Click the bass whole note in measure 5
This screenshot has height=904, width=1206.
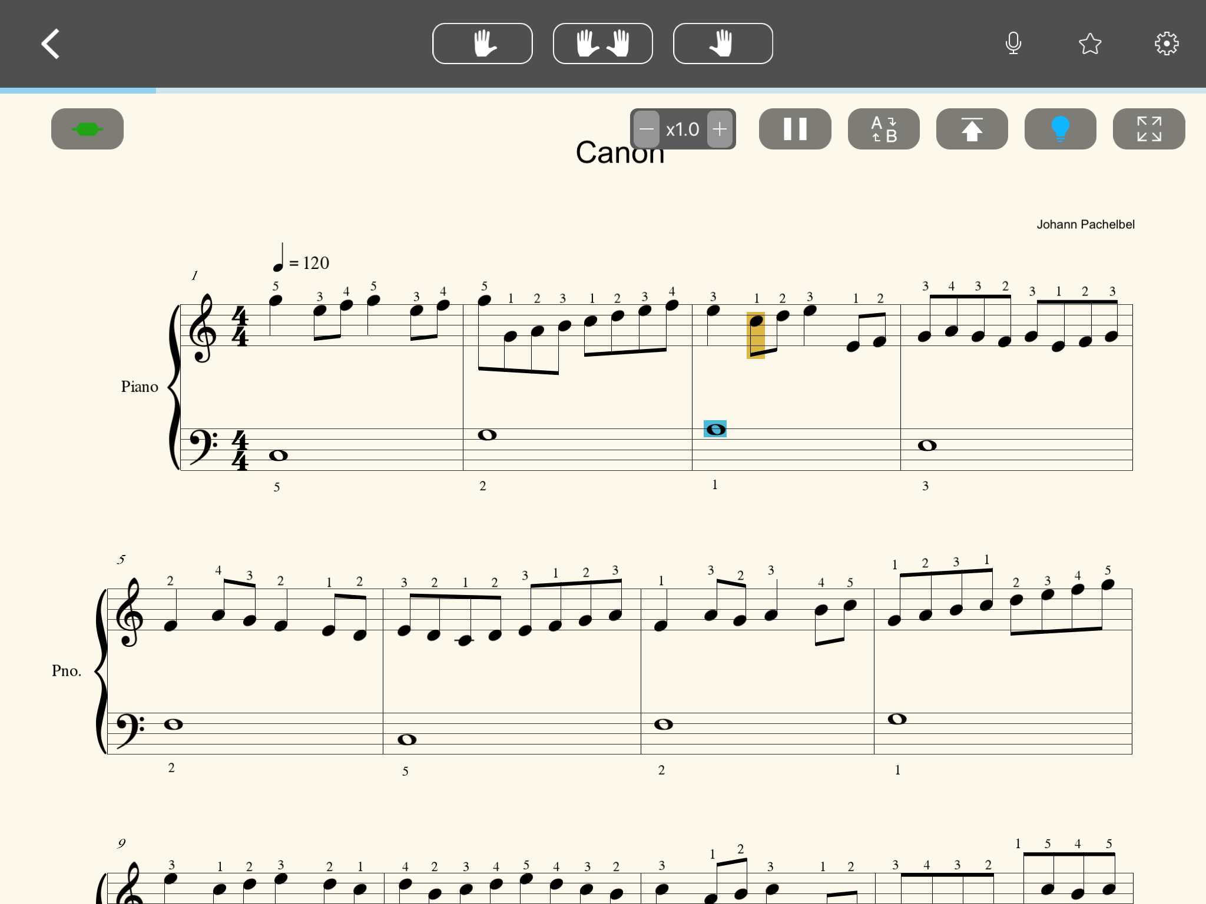coord(173,724)
